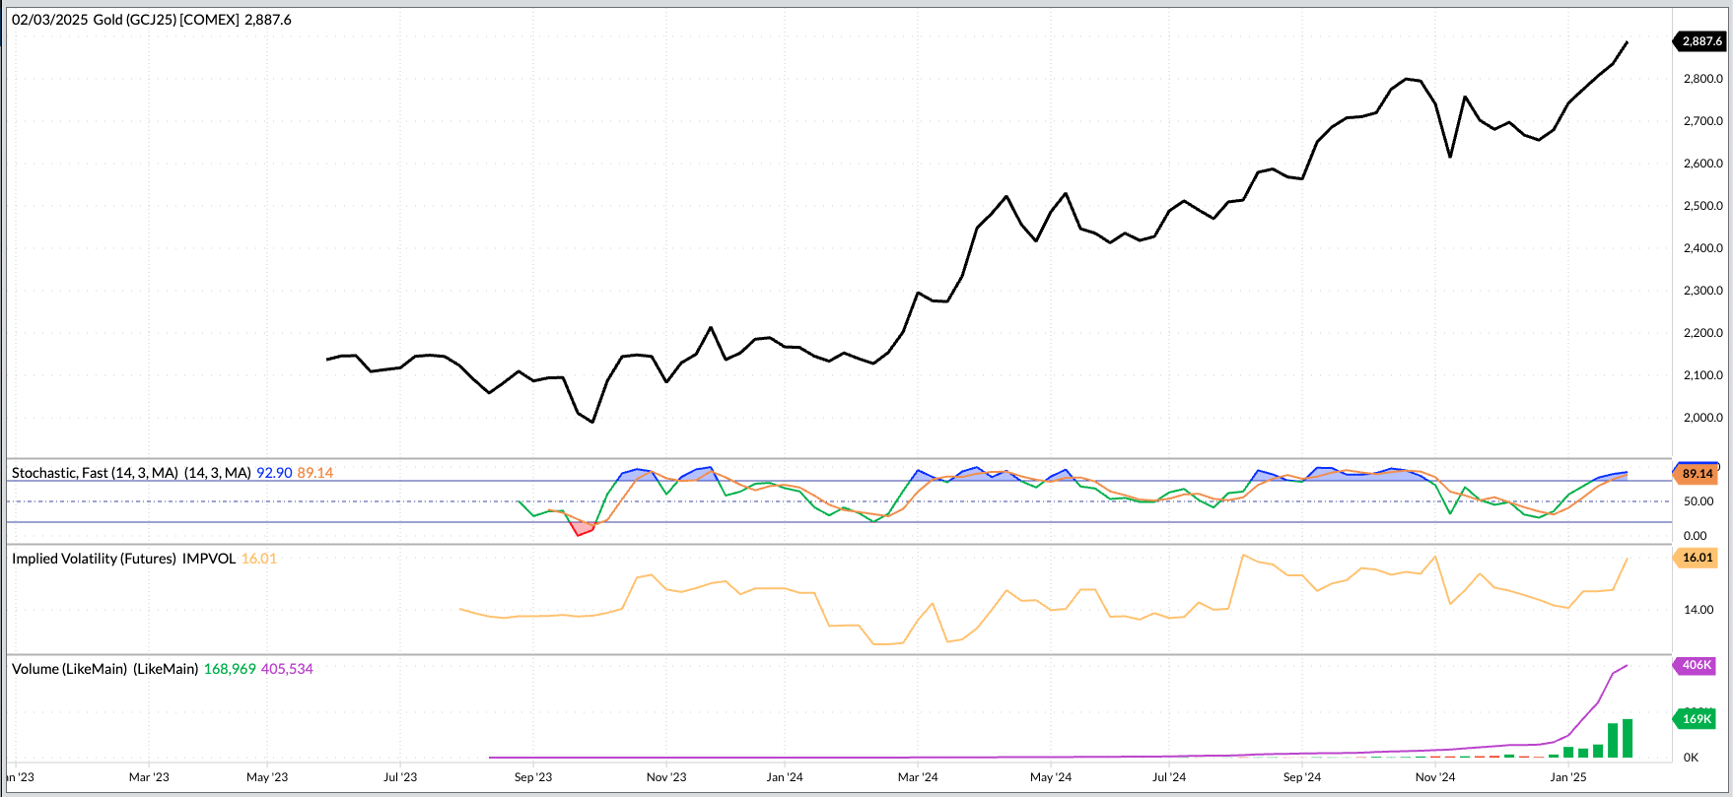Click the tallest green volume bar
The width and height of the screenshot is (1733, 797).
point(1628,739)
